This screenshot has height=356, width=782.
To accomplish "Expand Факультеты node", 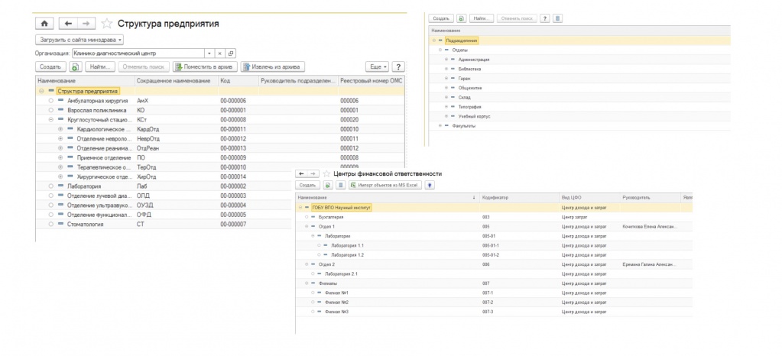I will (x=440, y=125).
